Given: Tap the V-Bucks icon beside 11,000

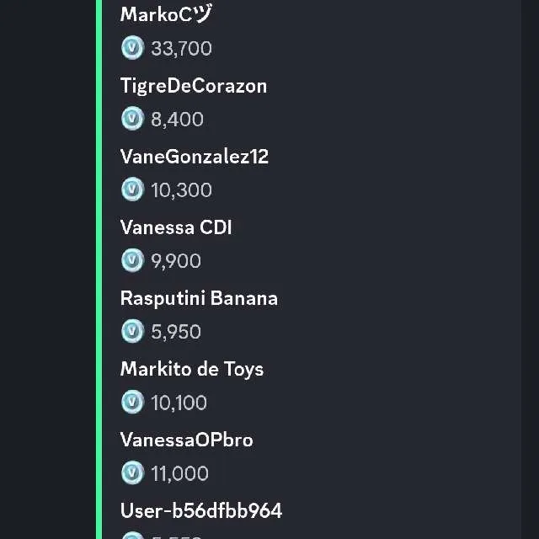Looking at the screenshot, I should (132, 472).
